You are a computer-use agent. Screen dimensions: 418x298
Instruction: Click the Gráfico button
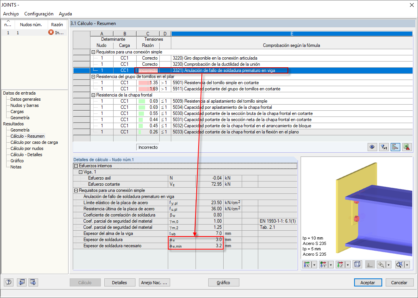pos(223,283)
